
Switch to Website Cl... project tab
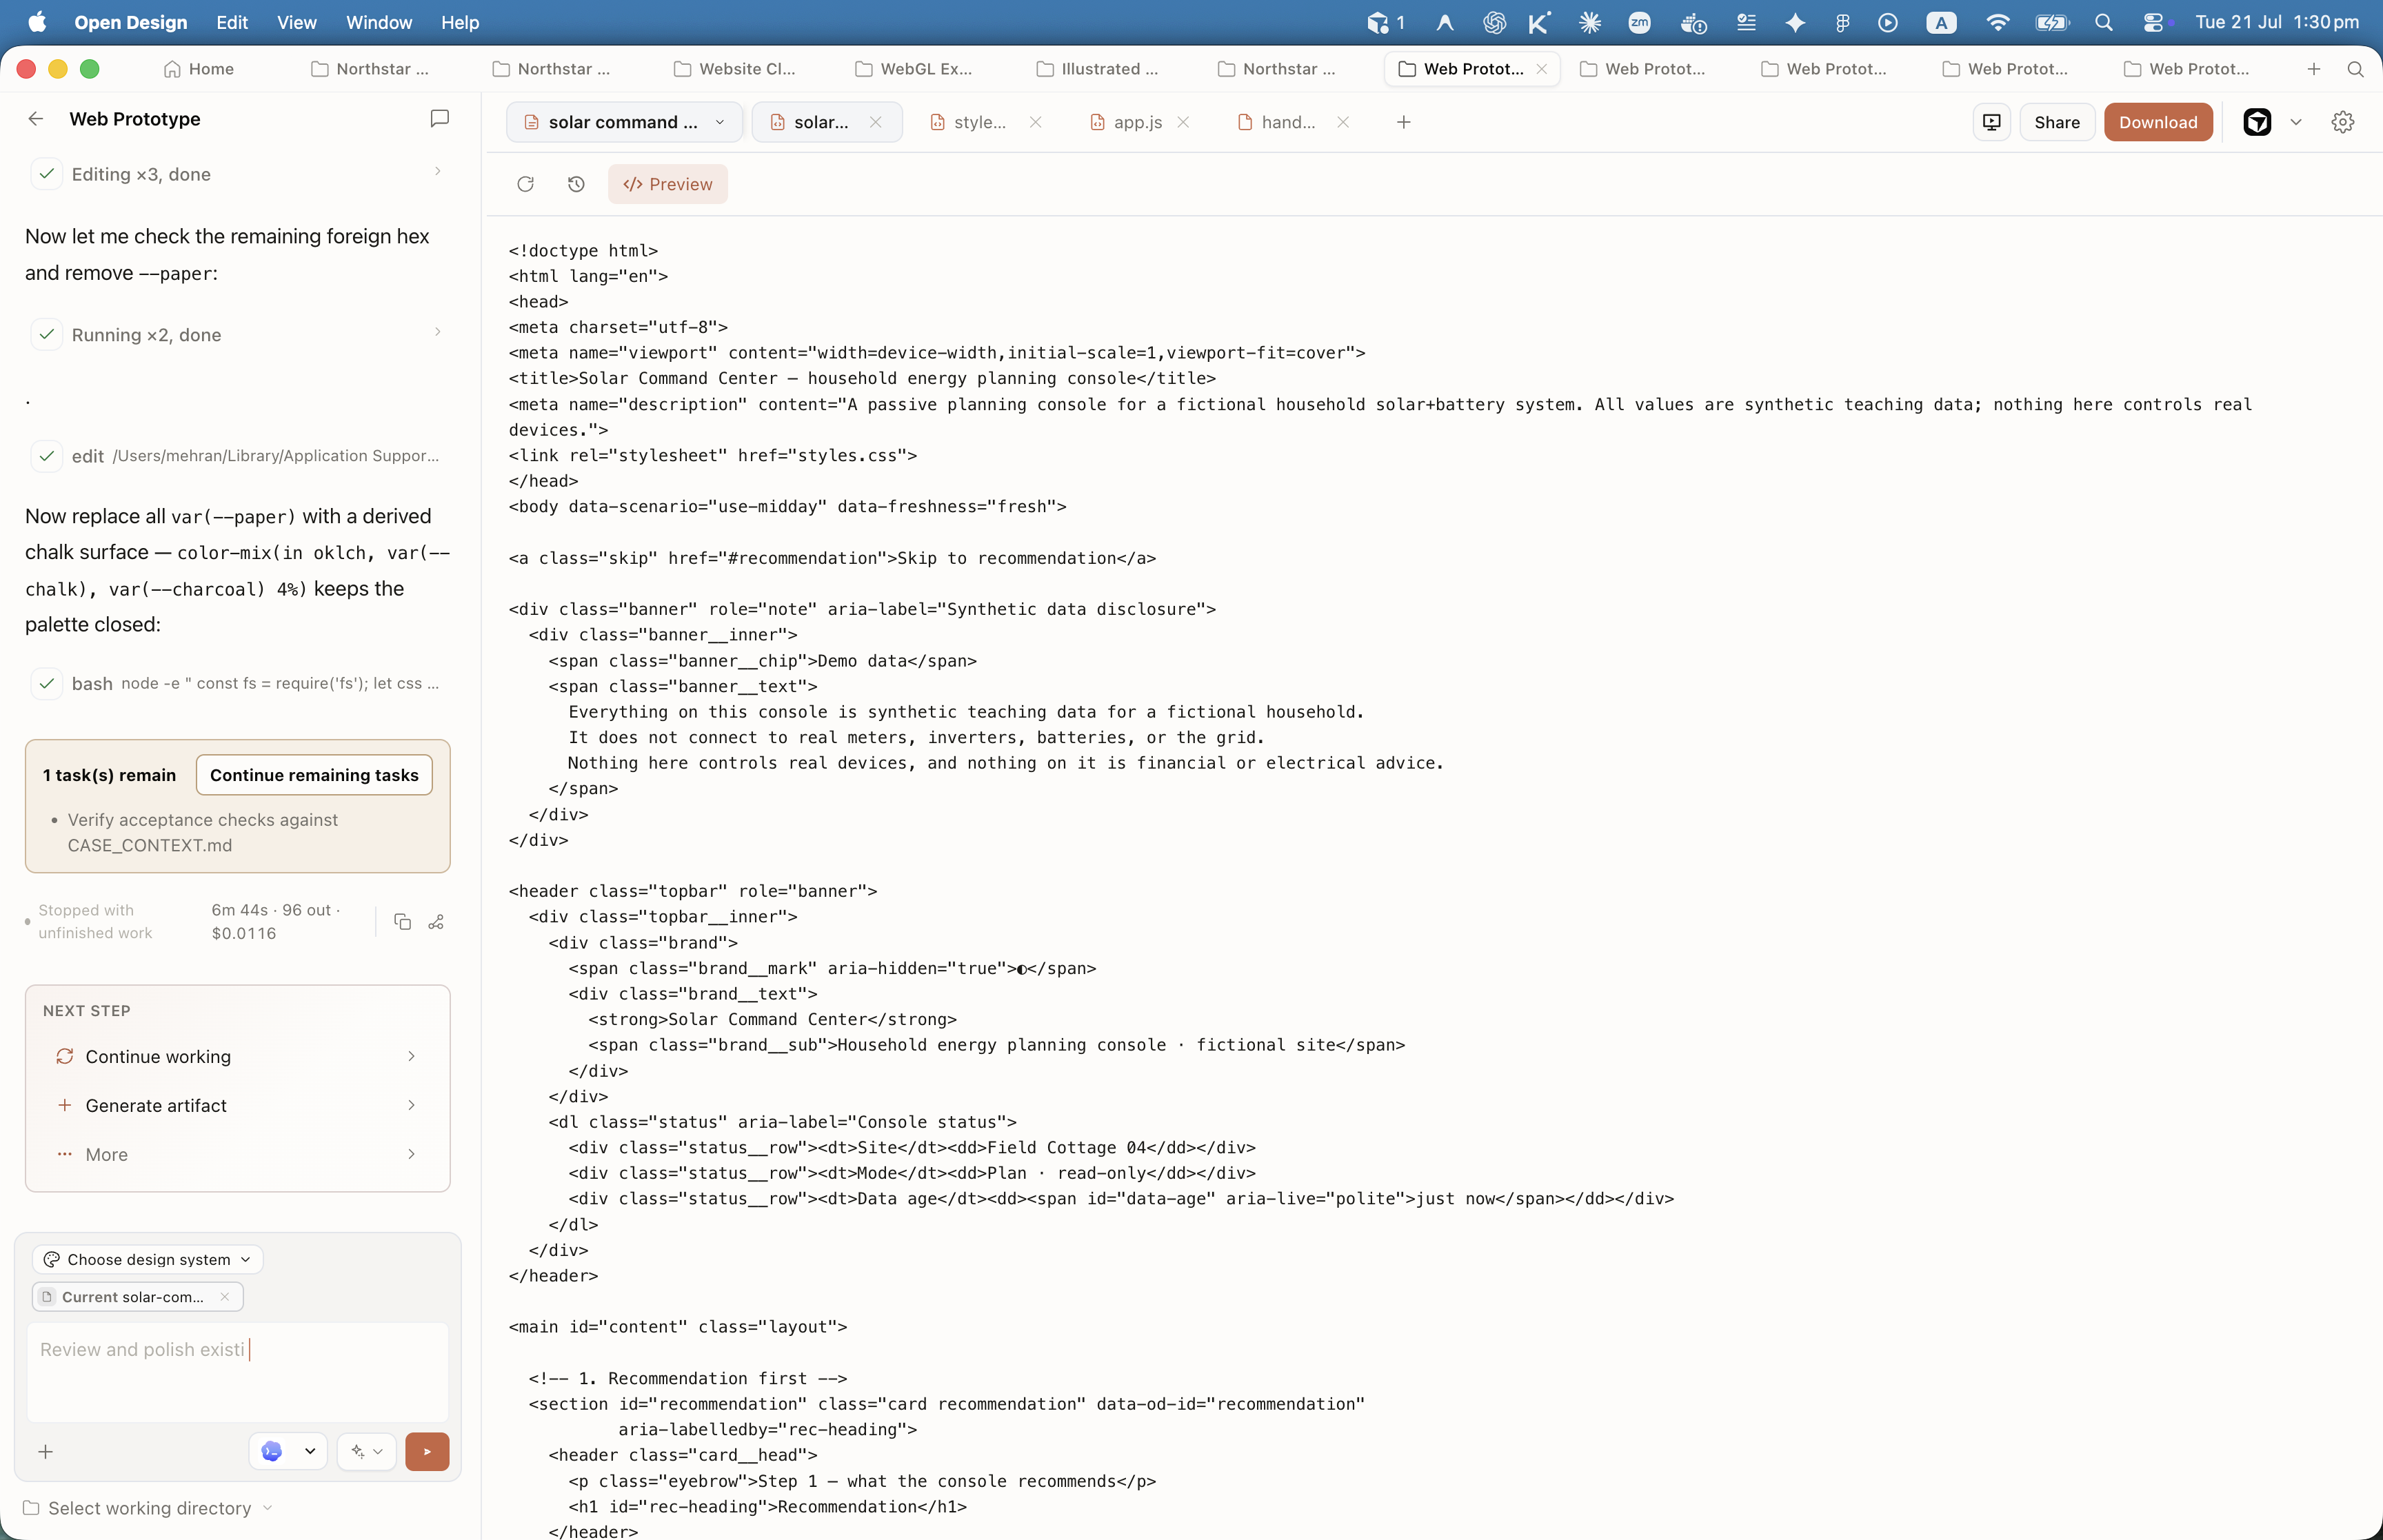(x=736, y=69)
